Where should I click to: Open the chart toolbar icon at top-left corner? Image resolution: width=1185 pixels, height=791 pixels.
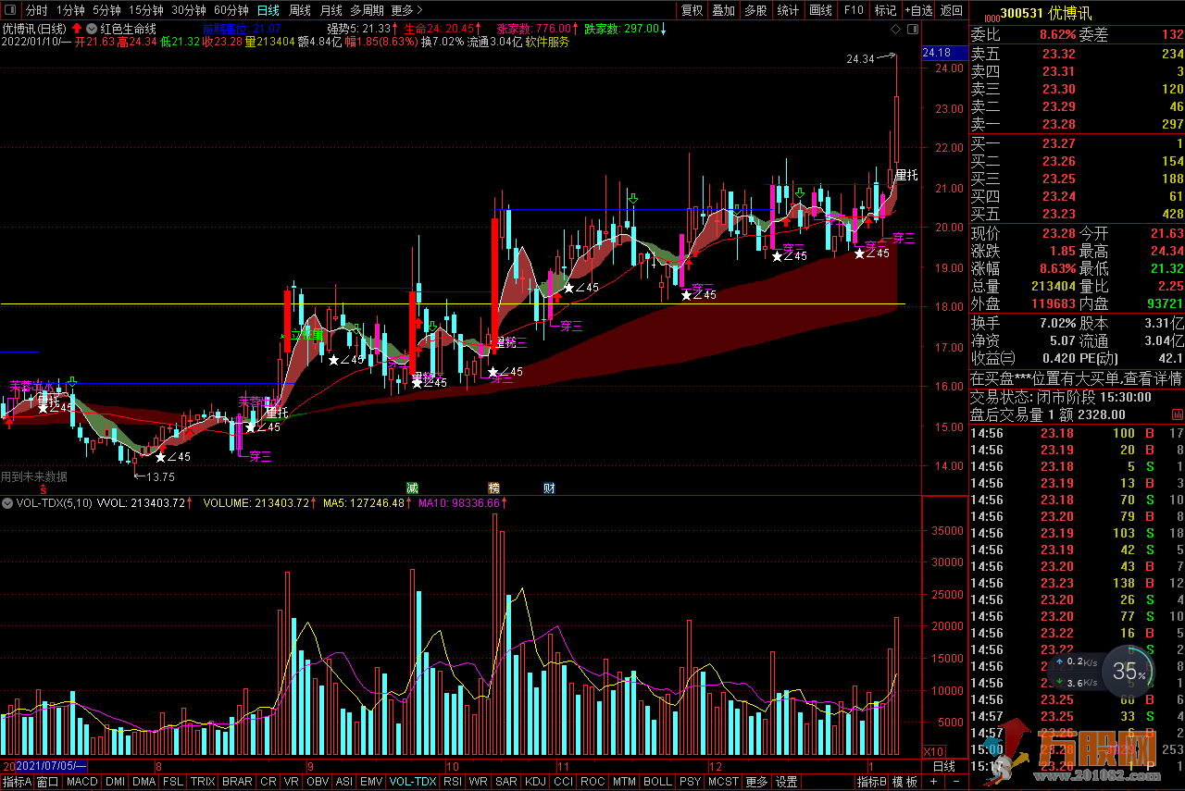click(9, 10)
